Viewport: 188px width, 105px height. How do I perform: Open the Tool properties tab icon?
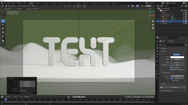coord(157,41)
